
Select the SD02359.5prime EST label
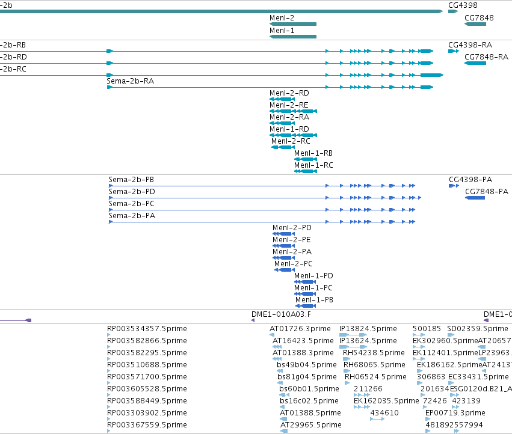click(x=477, y=329)
